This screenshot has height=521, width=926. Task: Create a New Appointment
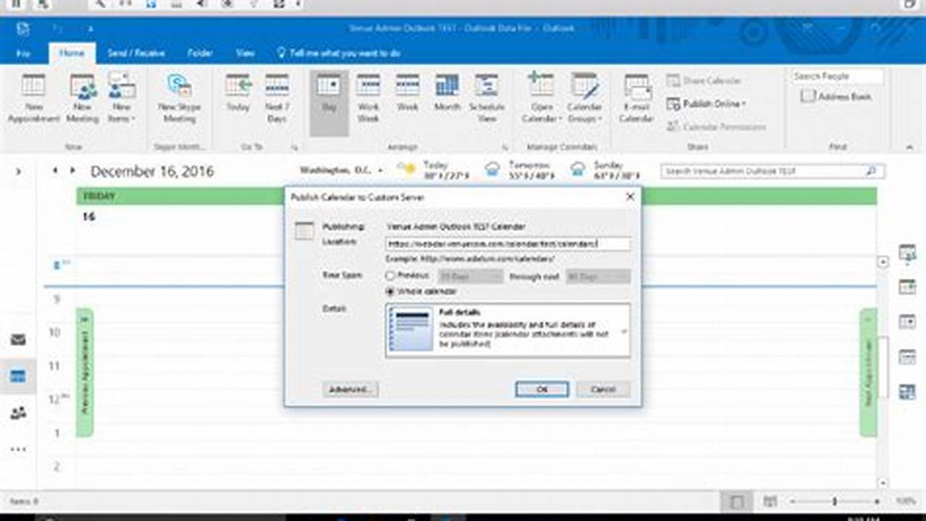33,98
